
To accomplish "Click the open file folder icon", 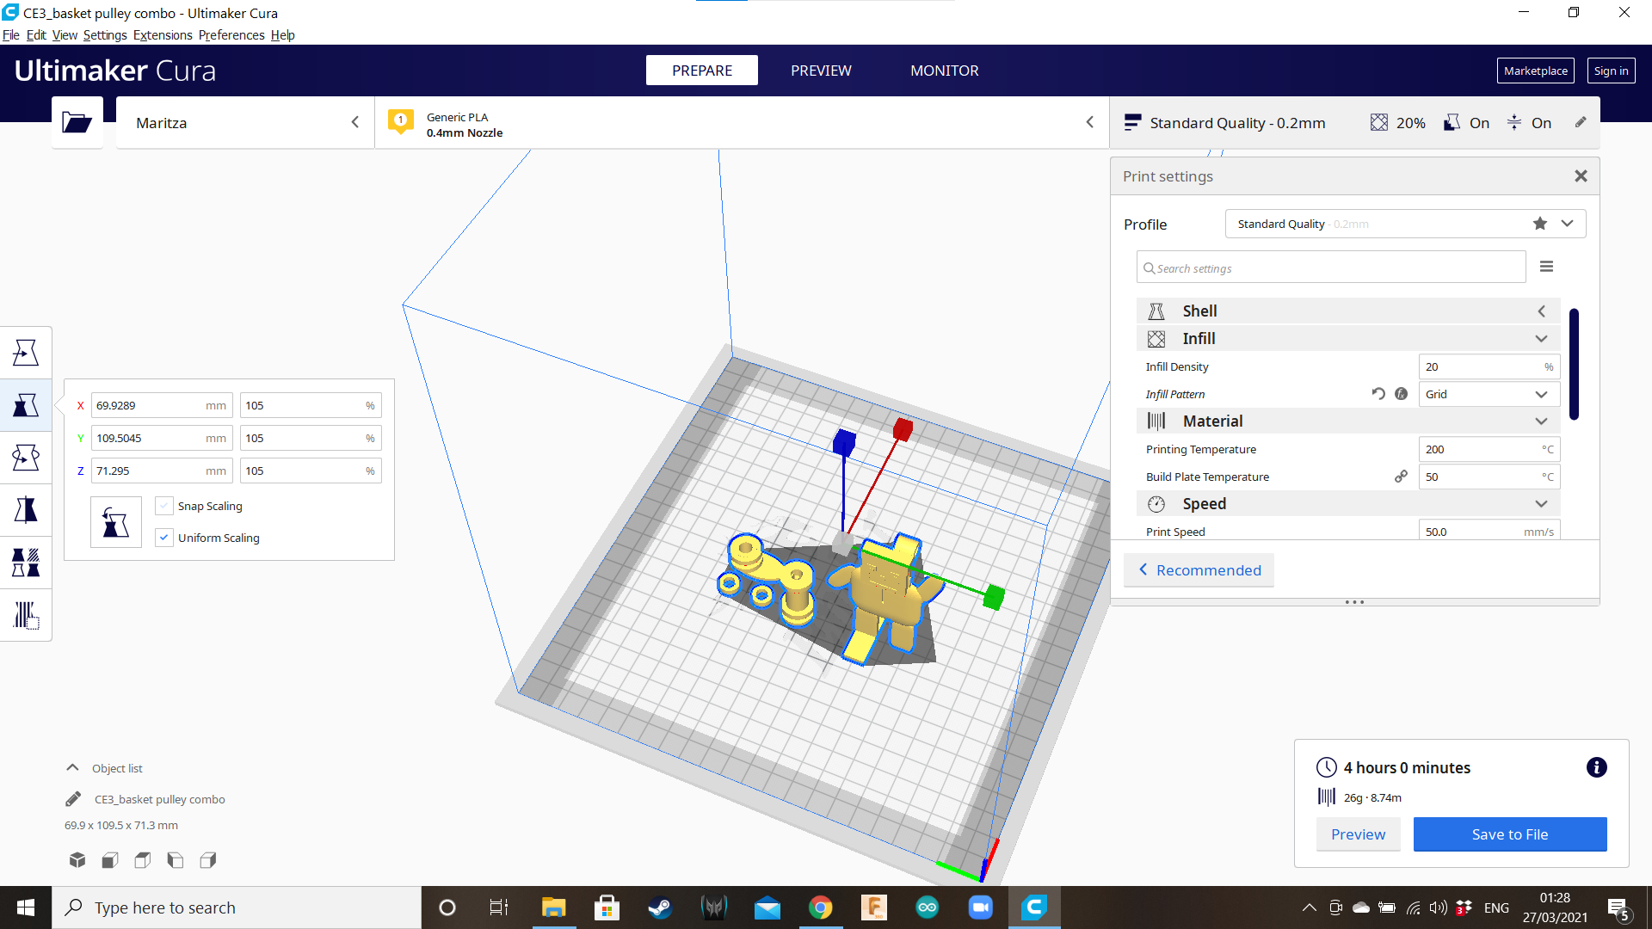I will pyautogui.click(x=77, y=122).
